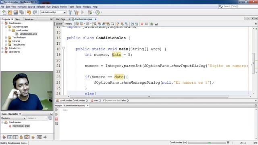Expand the Operadores project node
Image resolution: width=258 pixels, height=145 pixels.
(x=2, y=52)
